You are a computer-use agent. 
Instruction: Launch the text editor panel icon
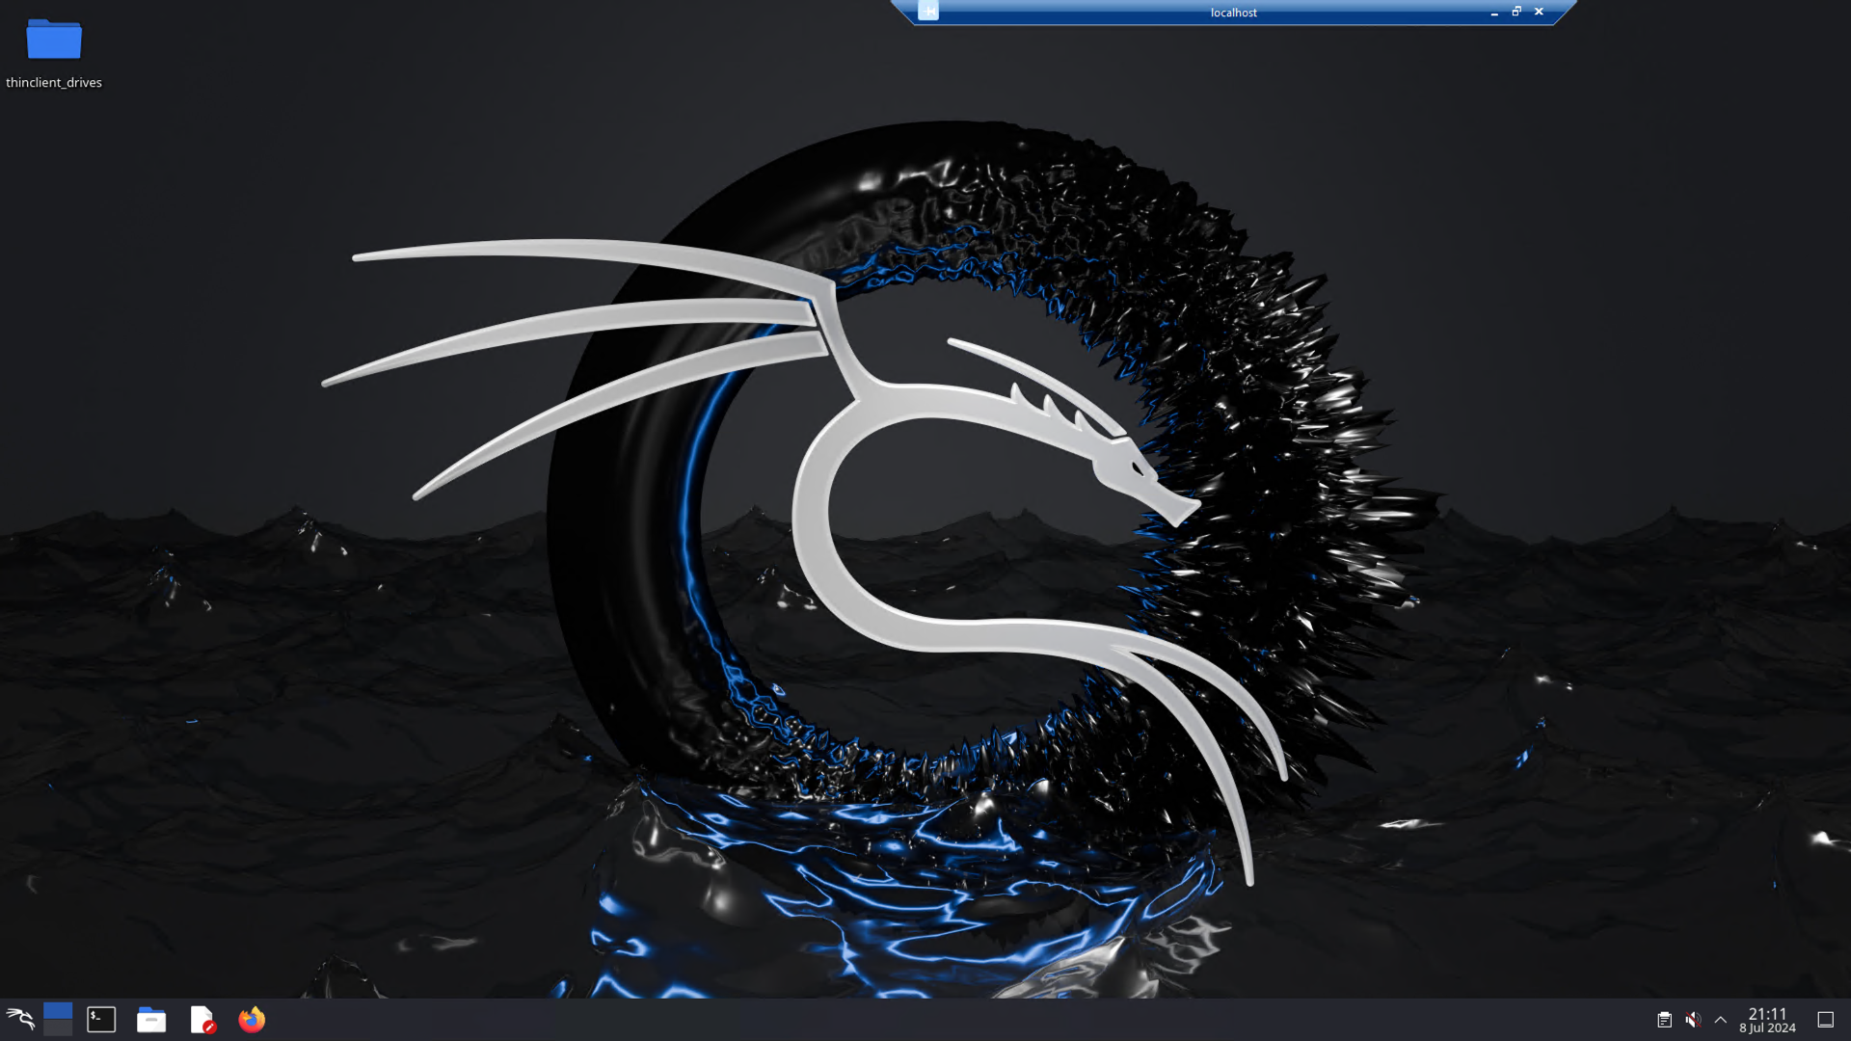click(202, 1019)
